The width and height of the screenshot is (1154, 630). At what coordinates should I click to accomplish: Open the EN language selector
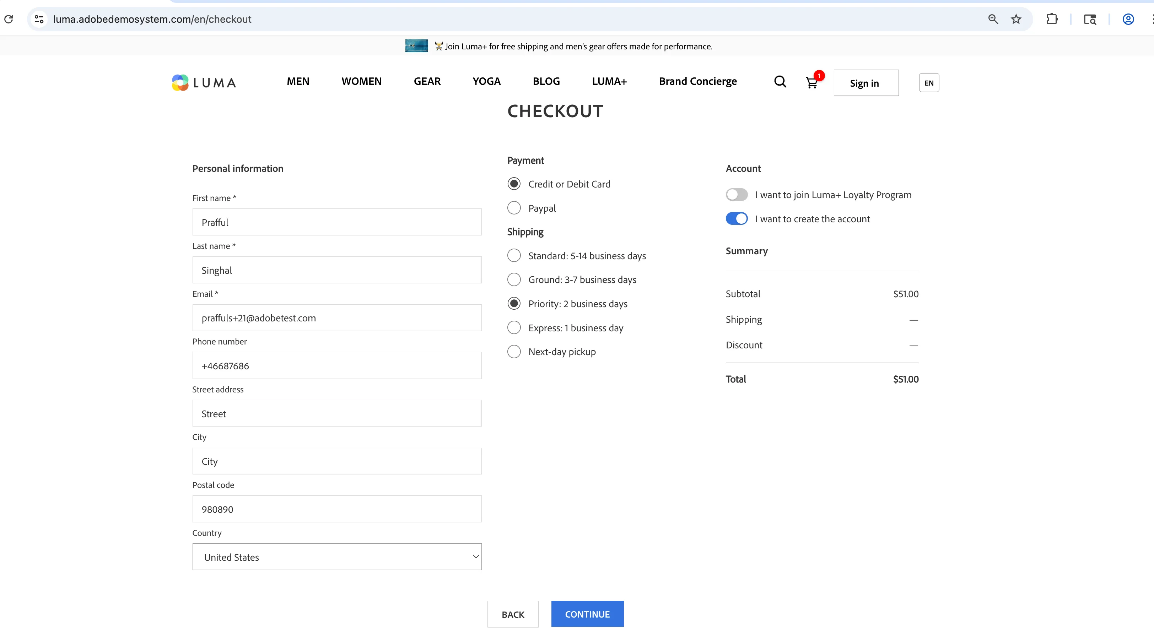pyautogui.click(x=929, y=83)
